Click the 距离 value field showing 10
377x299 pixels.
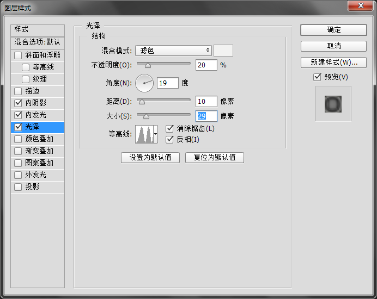pos(206,102)
